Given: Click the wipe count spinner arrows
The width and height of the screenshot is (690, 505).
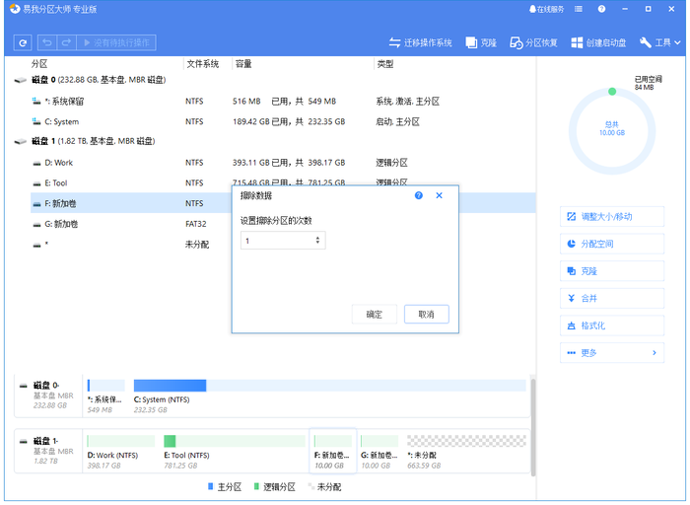Looking at the screenshot, I should click(317, 241).
